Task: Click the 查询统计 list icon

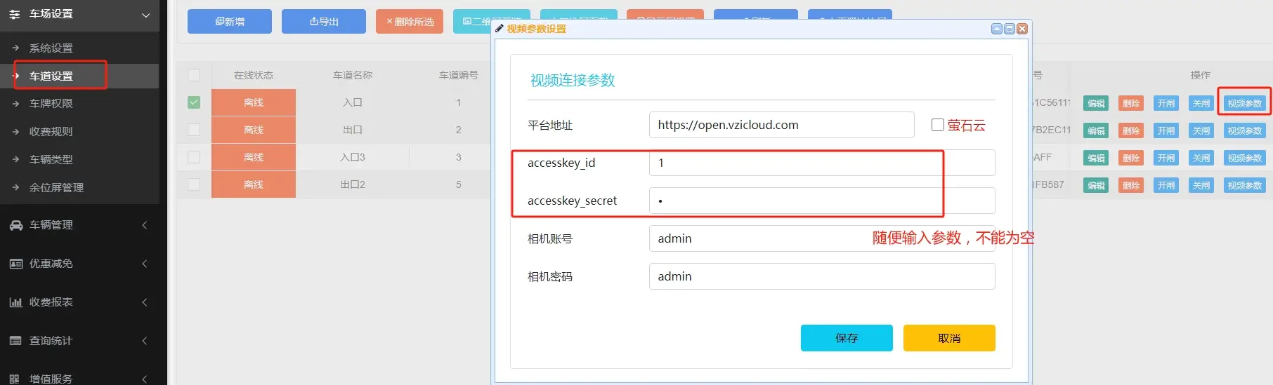Action: pyautogui.click(x=15, y=341)
